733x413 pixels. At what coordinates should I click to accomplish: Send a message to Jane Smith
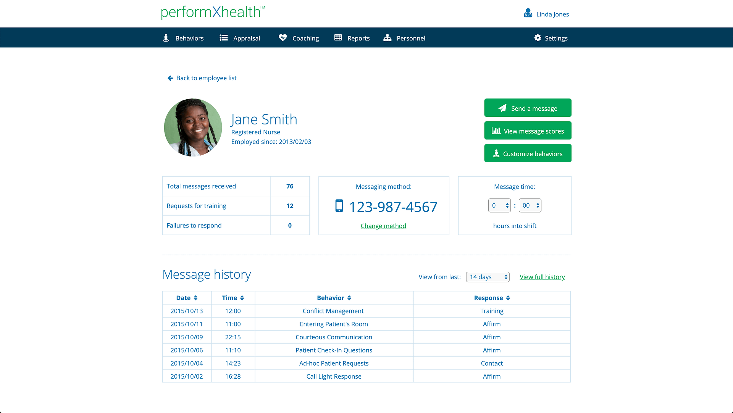[528, 108]
